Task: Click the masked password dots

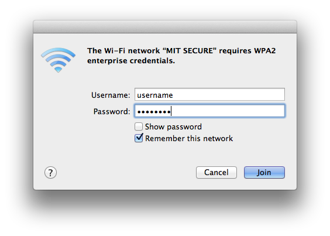Action: point(154,112)
